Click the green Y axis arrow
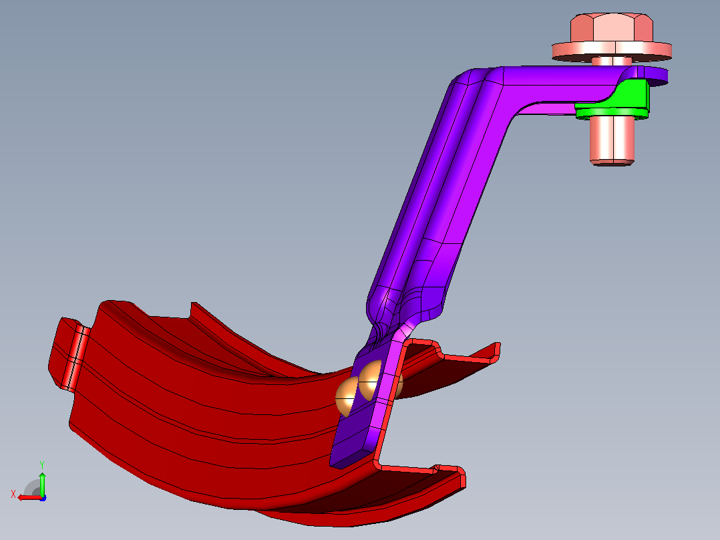720x540 pixels. (x=42, y=483)
